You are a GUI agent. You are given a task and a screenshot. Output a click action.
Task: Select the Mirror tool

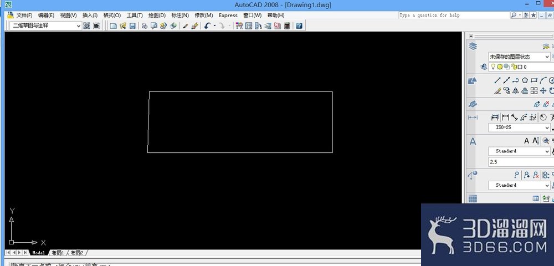click(516, 91)
